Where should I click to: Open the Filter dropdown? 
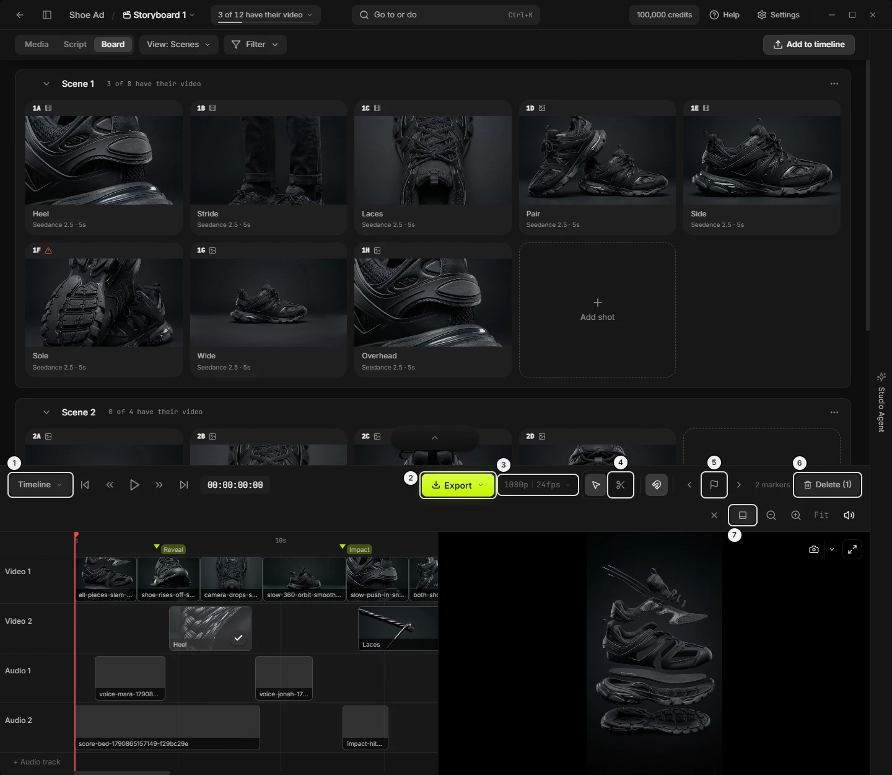click(x=255, y=45)
